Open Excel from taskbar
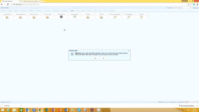Screen dimensions: 199x112 coord(47,110)
